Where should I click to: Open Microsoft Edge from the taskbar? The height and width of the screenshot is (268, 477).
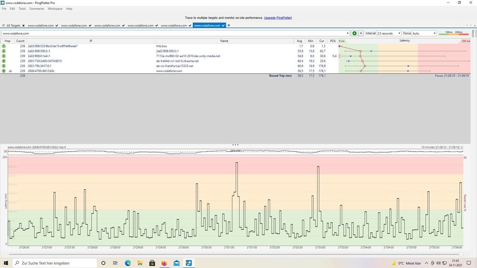point(128,263)
